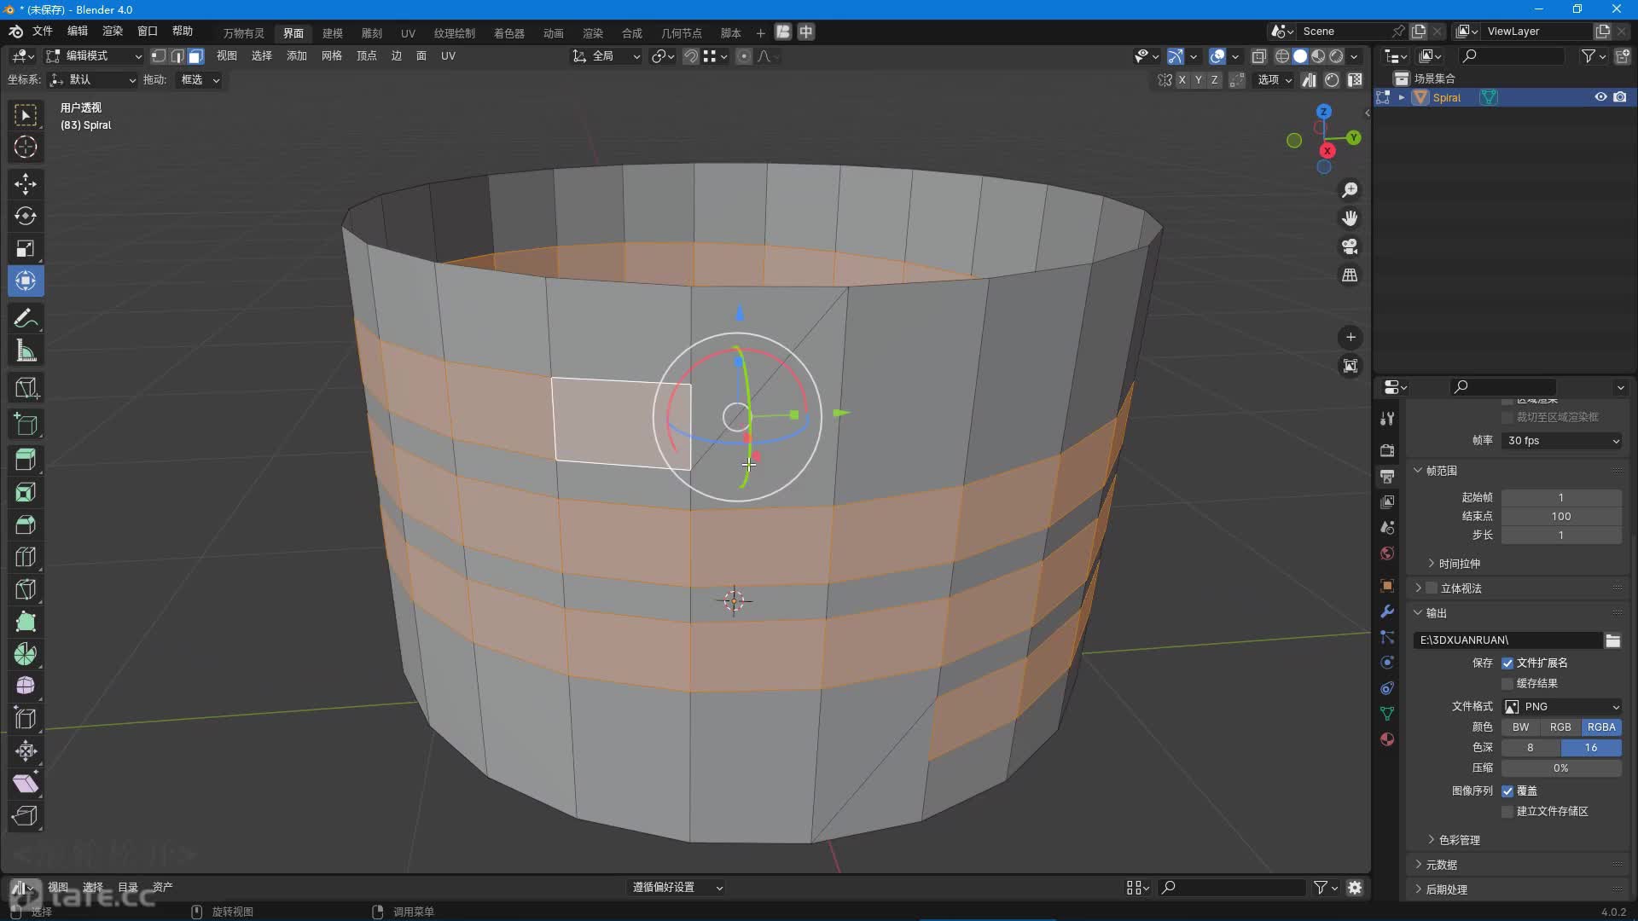Open the World properties tab icon

pyautogui.click(x=1387, y=553)
